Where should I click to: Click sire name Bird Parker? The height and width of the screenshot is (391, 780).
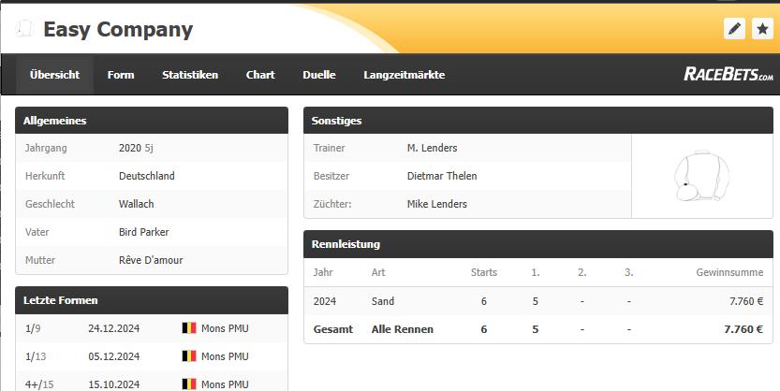(x=144, y=232)
